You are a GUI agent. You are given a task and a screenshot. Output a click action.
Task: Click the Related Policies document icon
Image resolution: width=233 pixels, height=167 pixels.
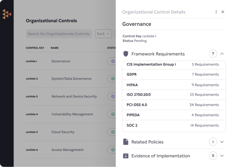point(126,142)
